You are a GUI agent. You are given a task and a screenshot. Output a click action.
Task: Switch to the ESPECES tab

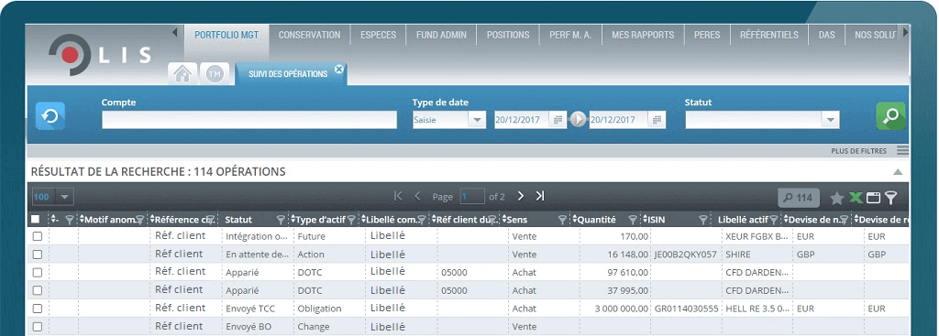378,35
